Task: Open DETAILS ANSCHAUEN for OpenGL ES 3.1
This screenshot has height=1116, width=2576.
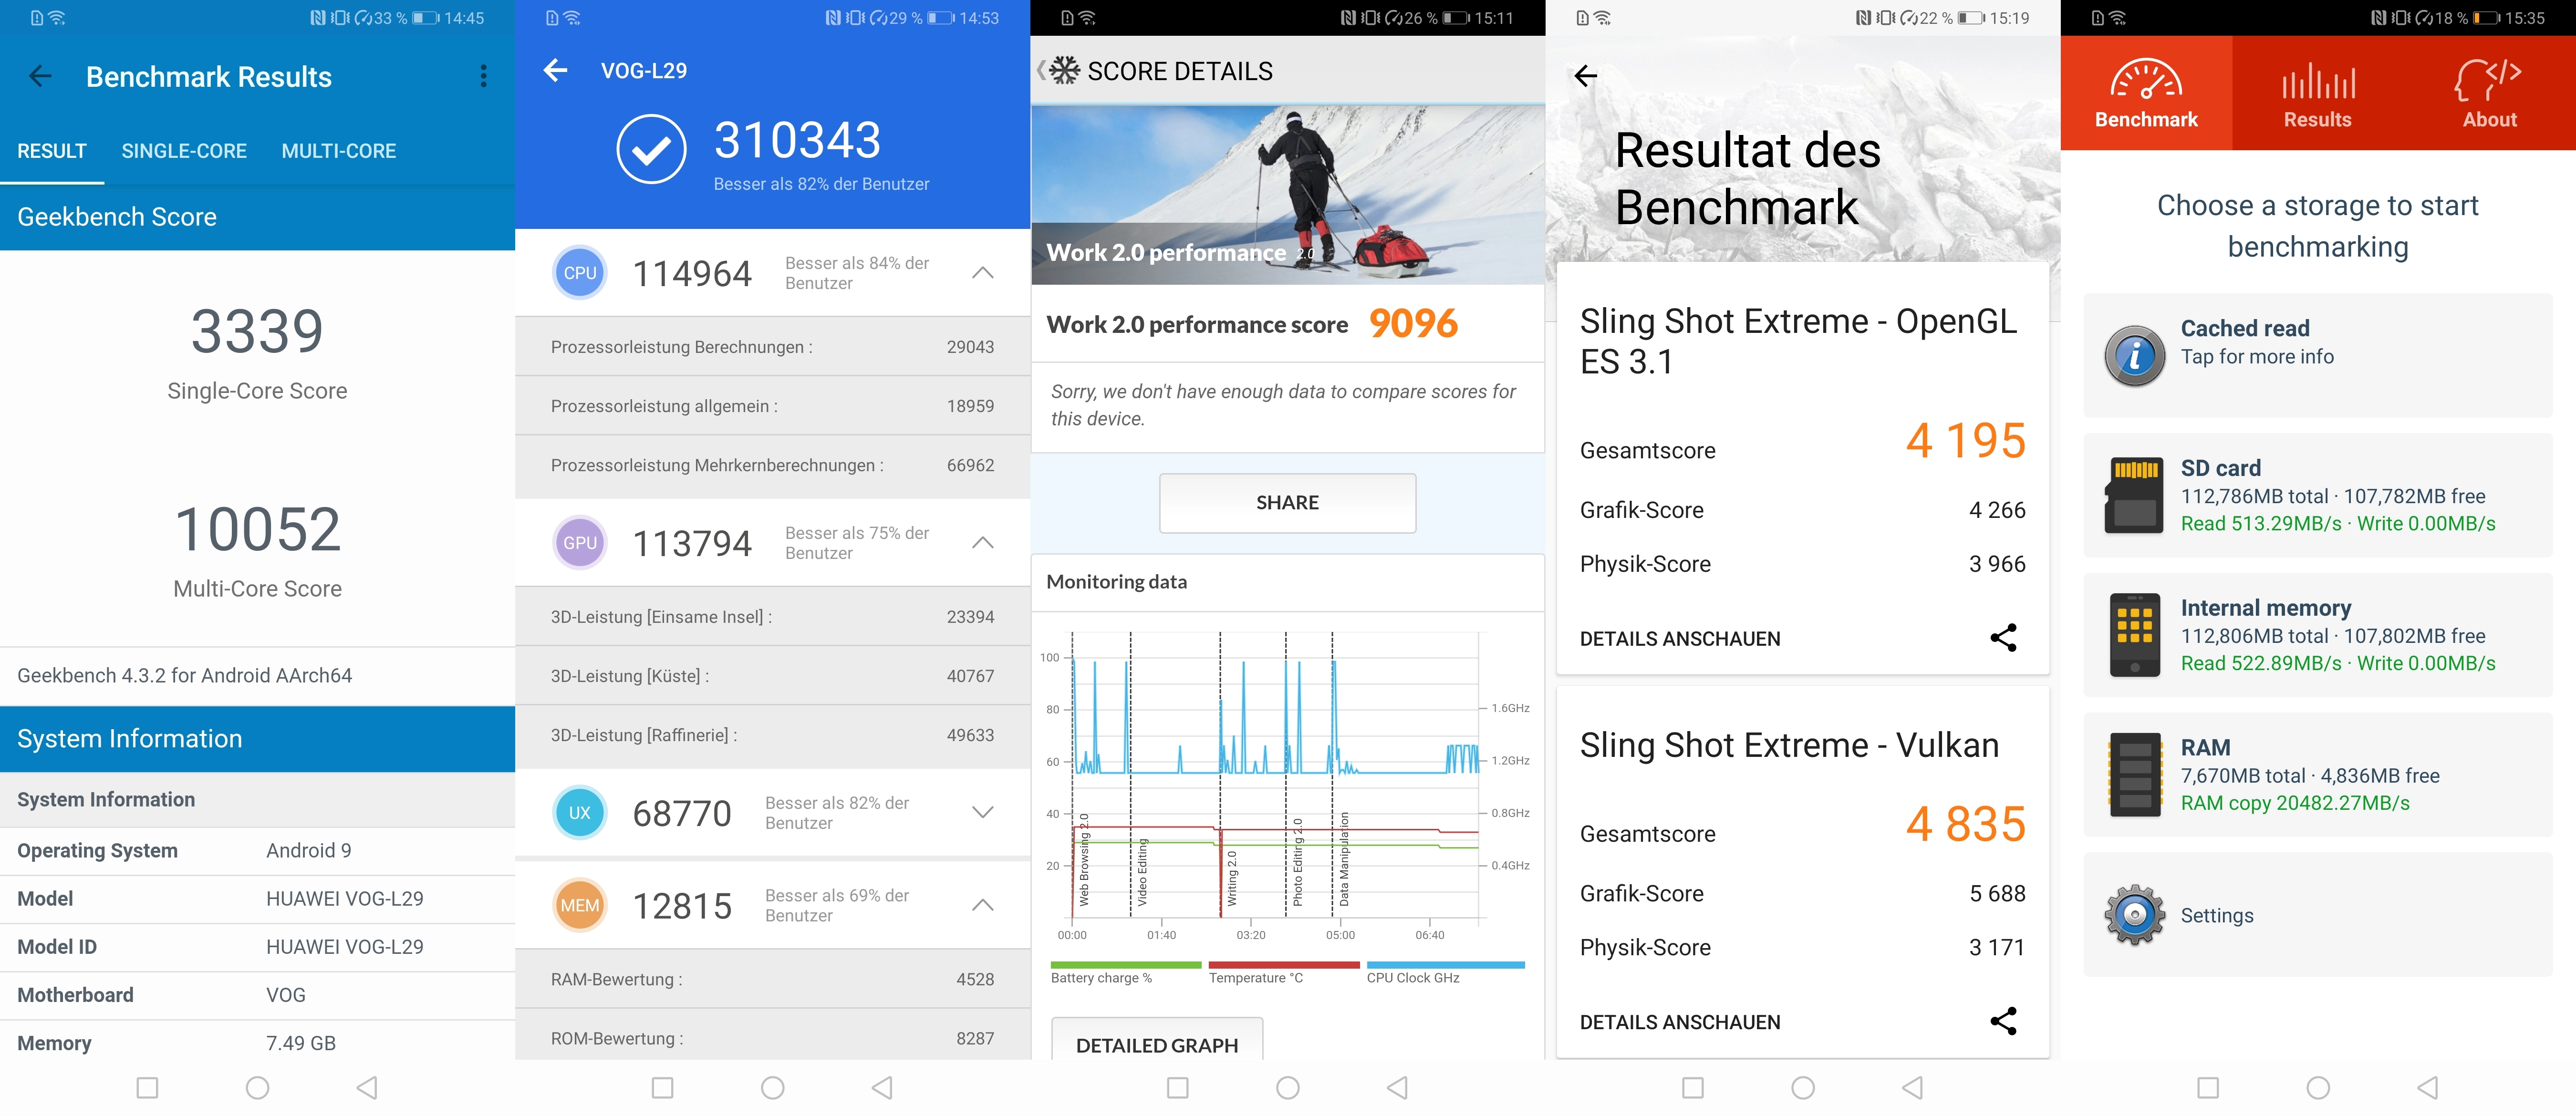Action: click(1680, 638)
